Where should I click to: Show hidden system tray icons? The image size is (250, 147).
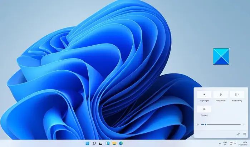click(x=220, y=143)
